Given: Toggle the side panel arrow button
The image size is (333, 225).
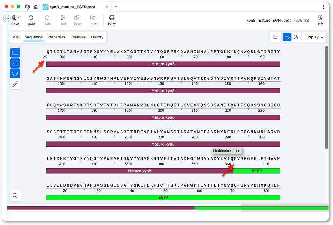Looking at the screenshot, I should pos(7,18).
